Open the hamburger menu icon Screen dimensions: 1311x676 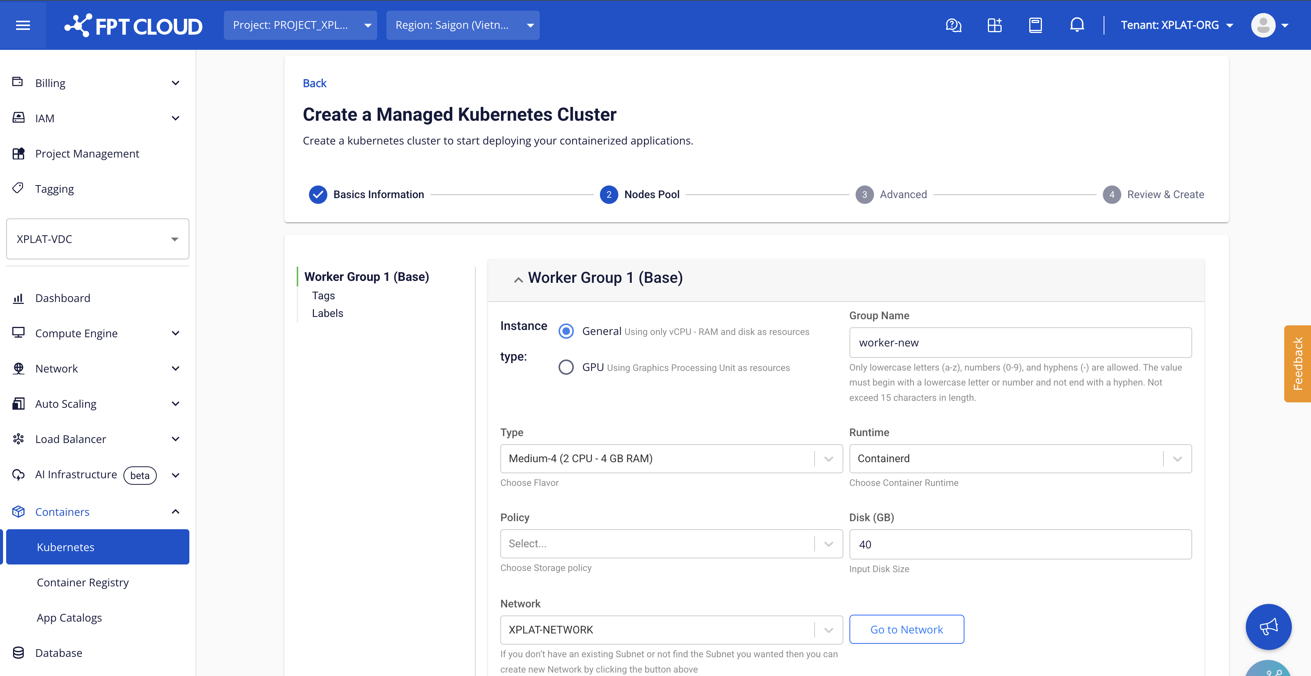(x=23, y=25)
